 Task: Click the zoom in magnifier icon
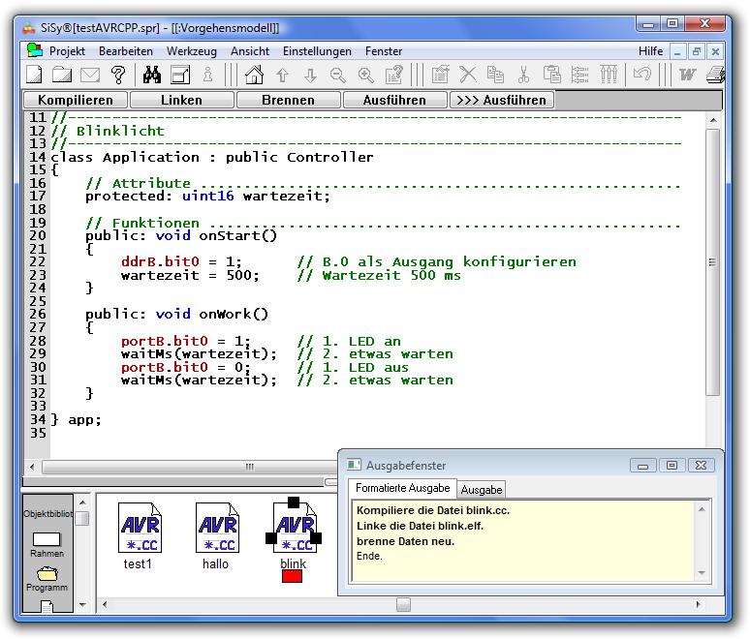365,75
